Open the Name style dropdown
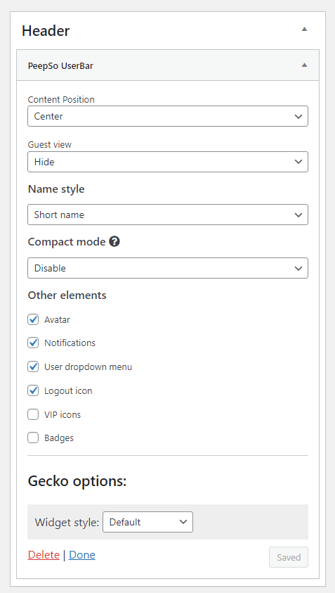This screenshot has height=593, width=335. (x=168, y=215)
